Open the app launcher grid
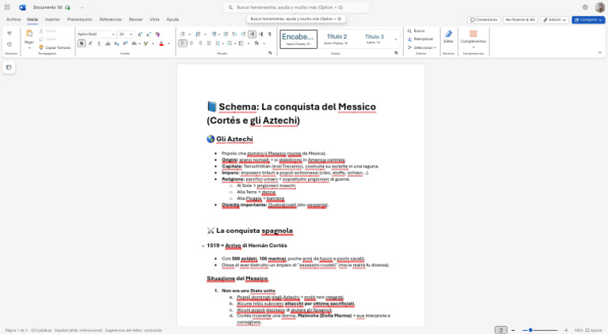The image size is (608, 334). (x=7, y=7)
